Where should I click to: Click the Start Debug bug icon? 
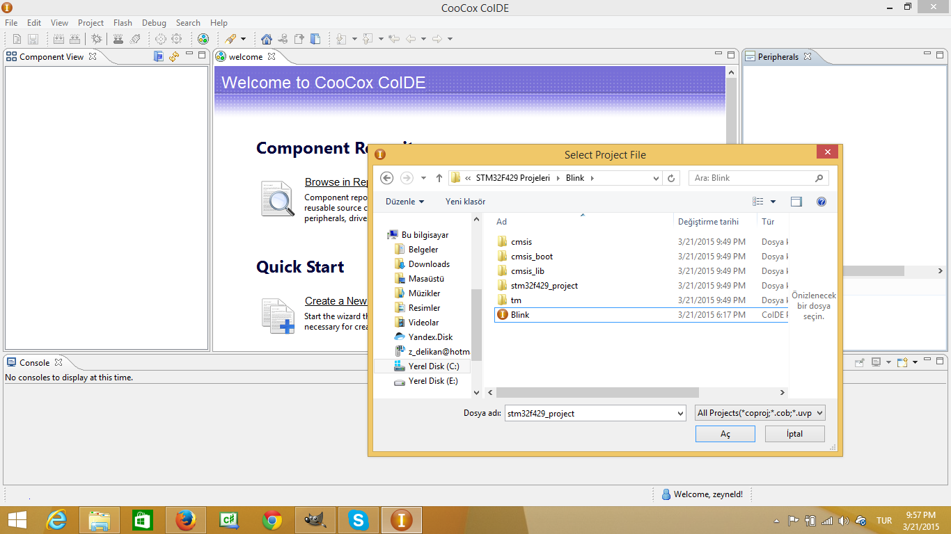[x=96, y=39]
